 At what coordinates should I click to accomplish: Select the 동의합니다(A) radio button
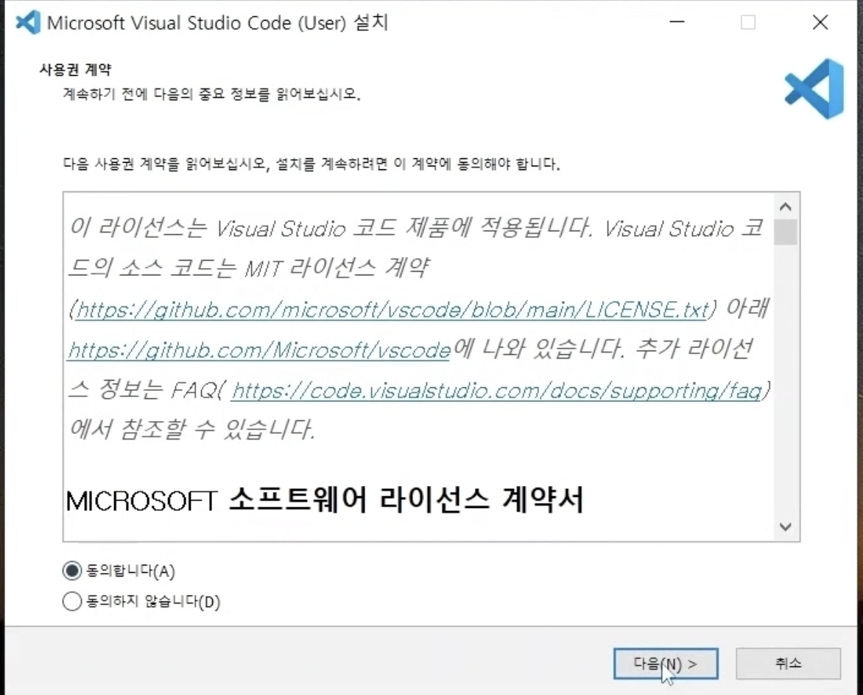click(72, 571)
